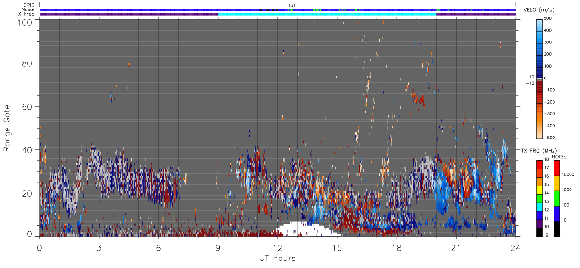Click the TX FRQ (MHz) legend title

coord(540,150)
